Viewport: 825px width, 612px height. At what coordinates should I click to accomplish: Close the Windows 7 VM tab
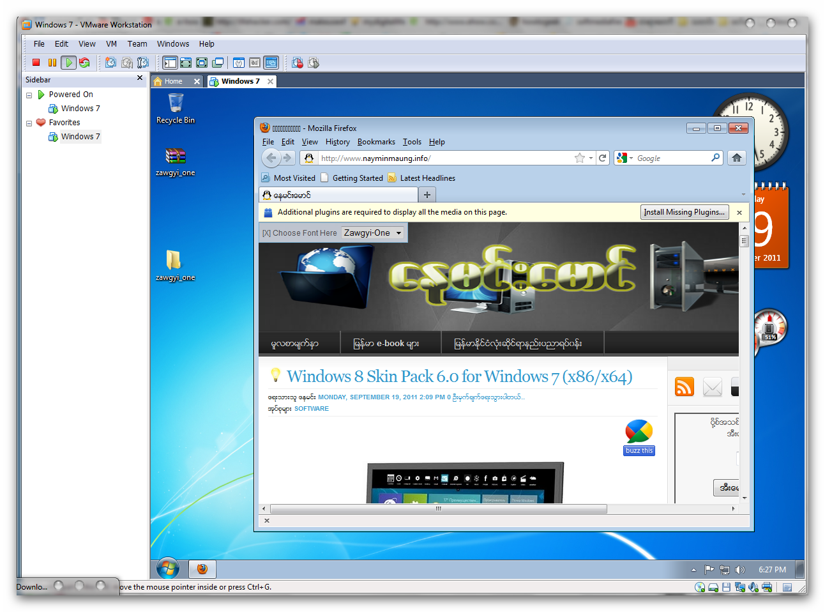270,81
